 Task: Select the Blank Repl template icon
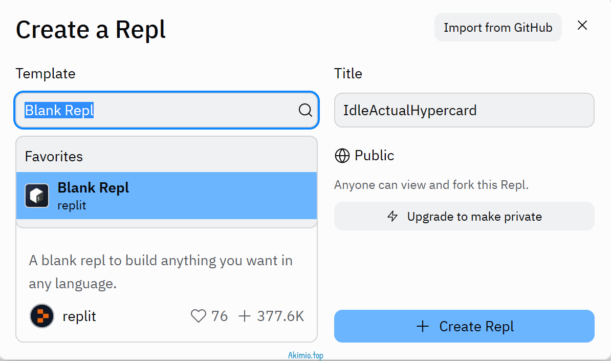[x=36, y=195]
